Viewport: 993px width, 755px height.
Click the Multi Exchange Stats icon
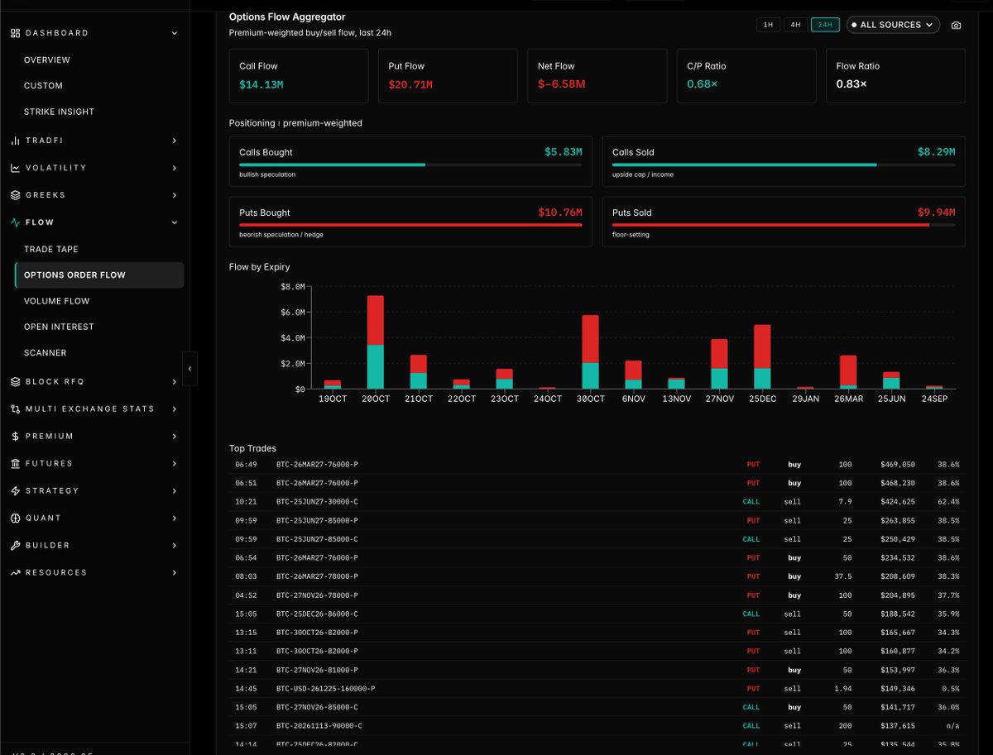coord(15,409)
